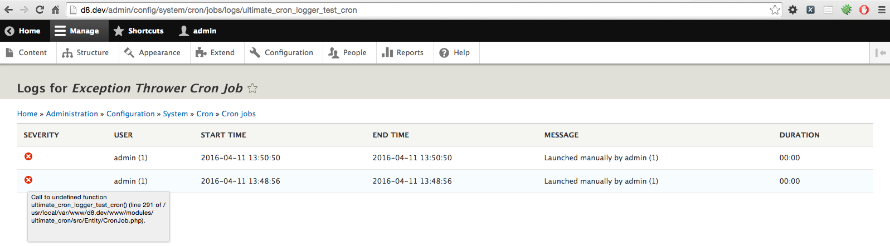Screen dimensions: 890x246
Task: Open the Help page
Action: 455,53
